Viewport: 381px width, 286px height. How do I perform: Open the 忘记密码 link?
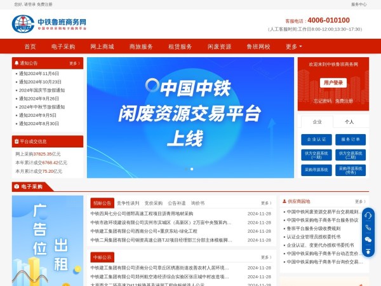click(x=323, y=100)
